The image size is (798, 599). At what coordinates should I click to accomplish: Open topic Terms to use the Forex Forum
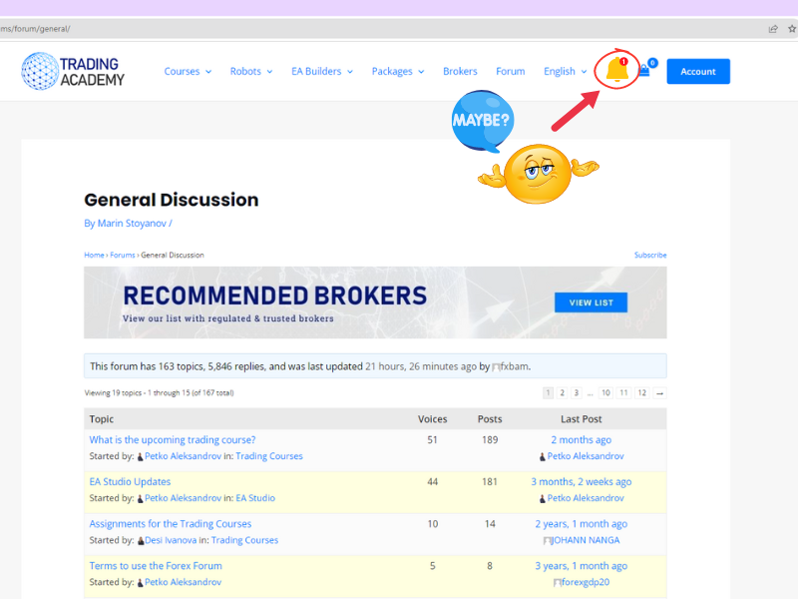point(156,566)
